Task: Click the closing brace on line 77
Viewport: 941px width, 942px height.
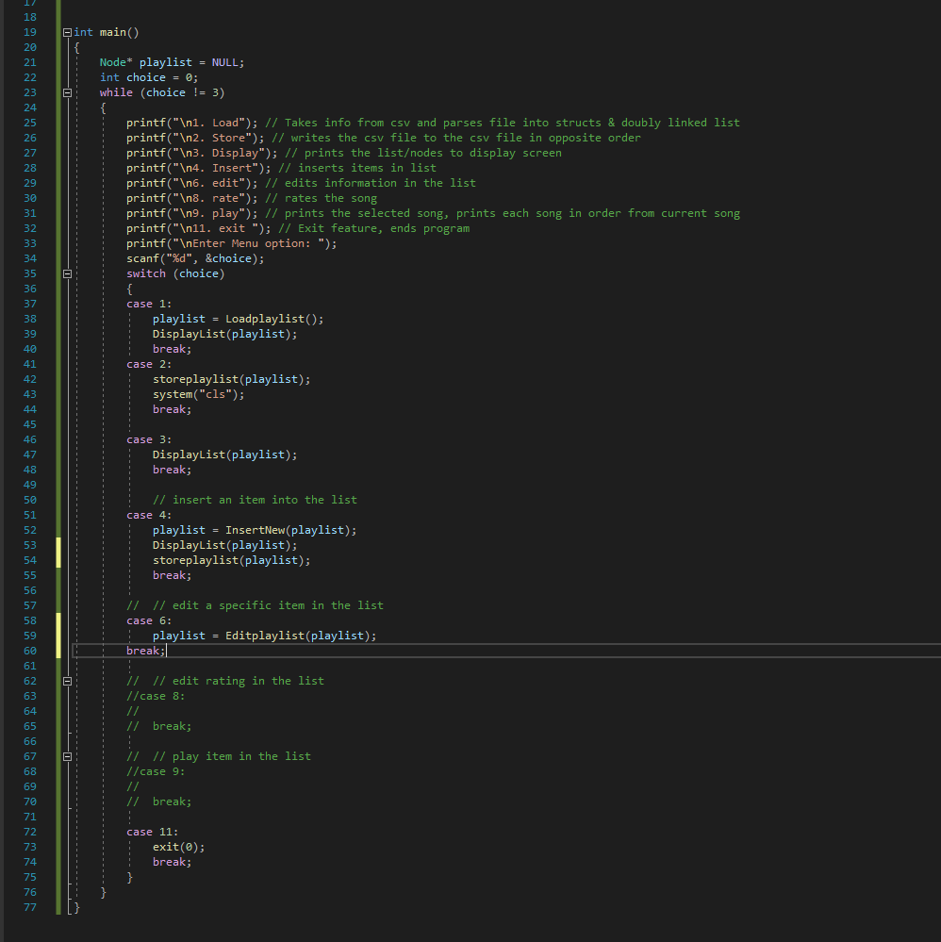Action: coord(74,906)
